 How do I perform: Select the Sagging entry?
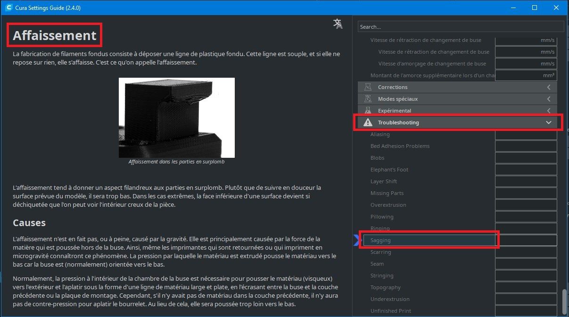point(429,240)
